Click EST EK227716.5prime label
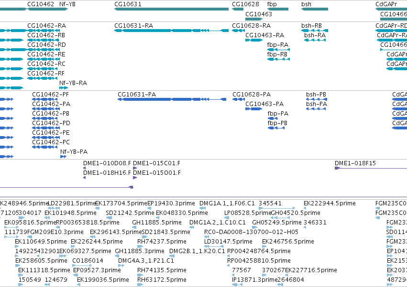The height and width of the screenshot is (287, 407). [311, 270]
